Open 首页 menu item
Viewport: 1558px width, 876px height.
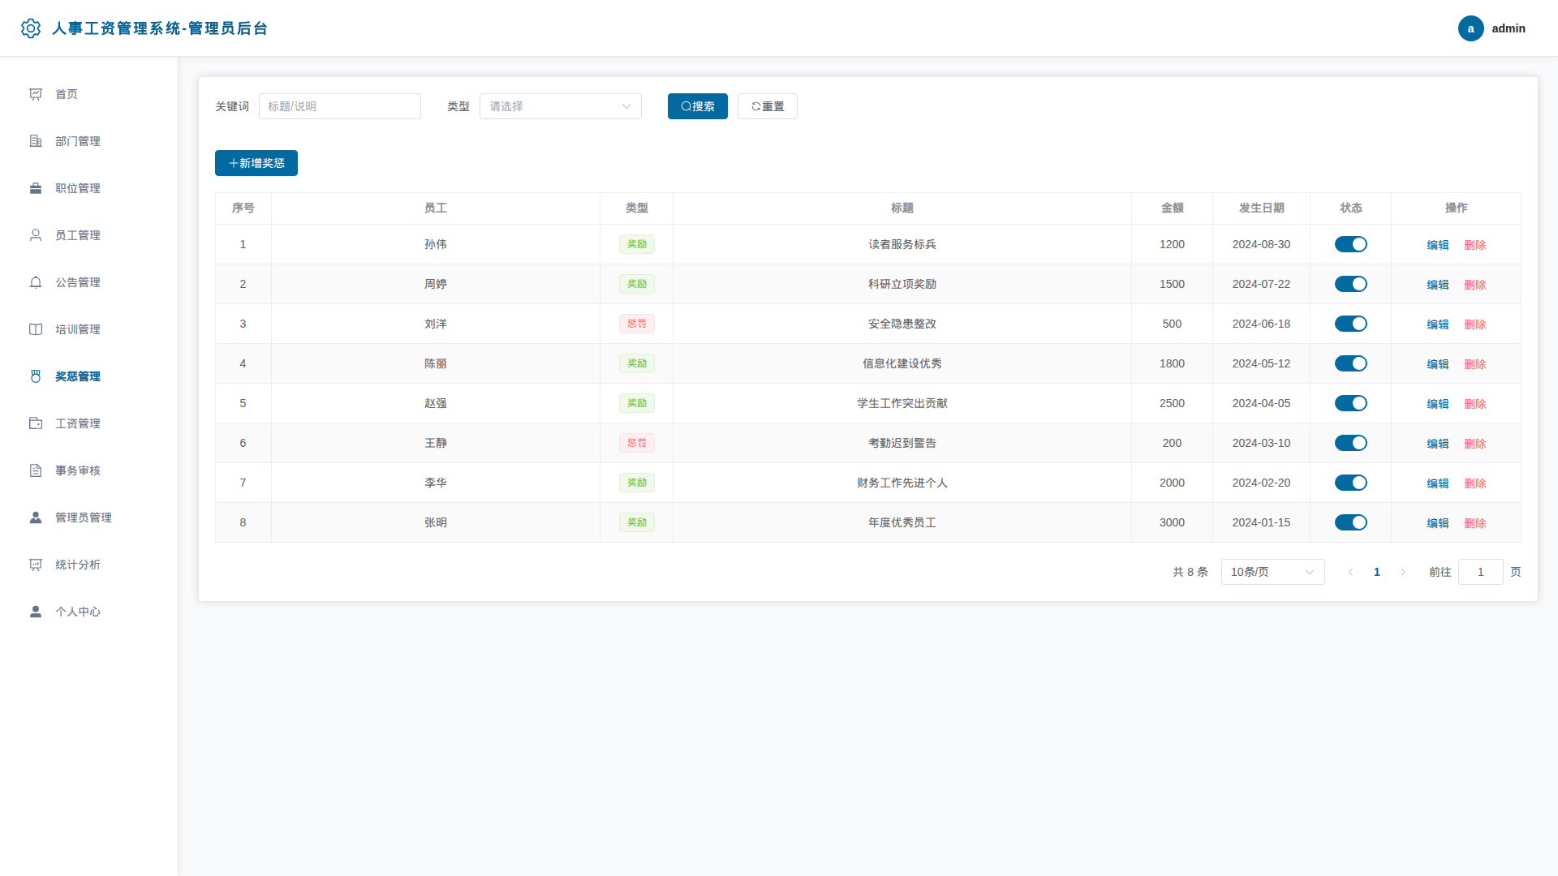pyautogui.click(x=89, y=94)
